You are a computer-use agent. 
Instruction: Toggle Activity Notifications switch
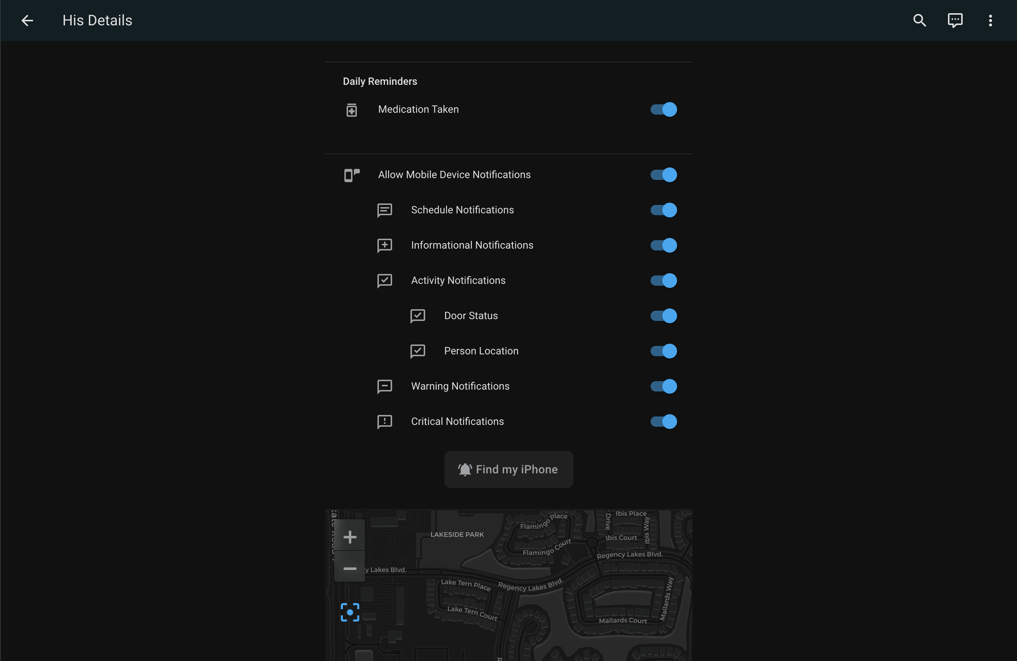click(663, 281)
